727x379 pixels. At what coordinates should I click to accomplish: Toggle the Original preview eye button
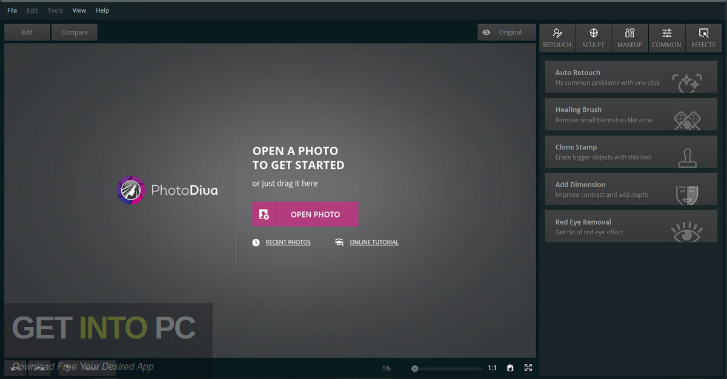pos(506,32)
